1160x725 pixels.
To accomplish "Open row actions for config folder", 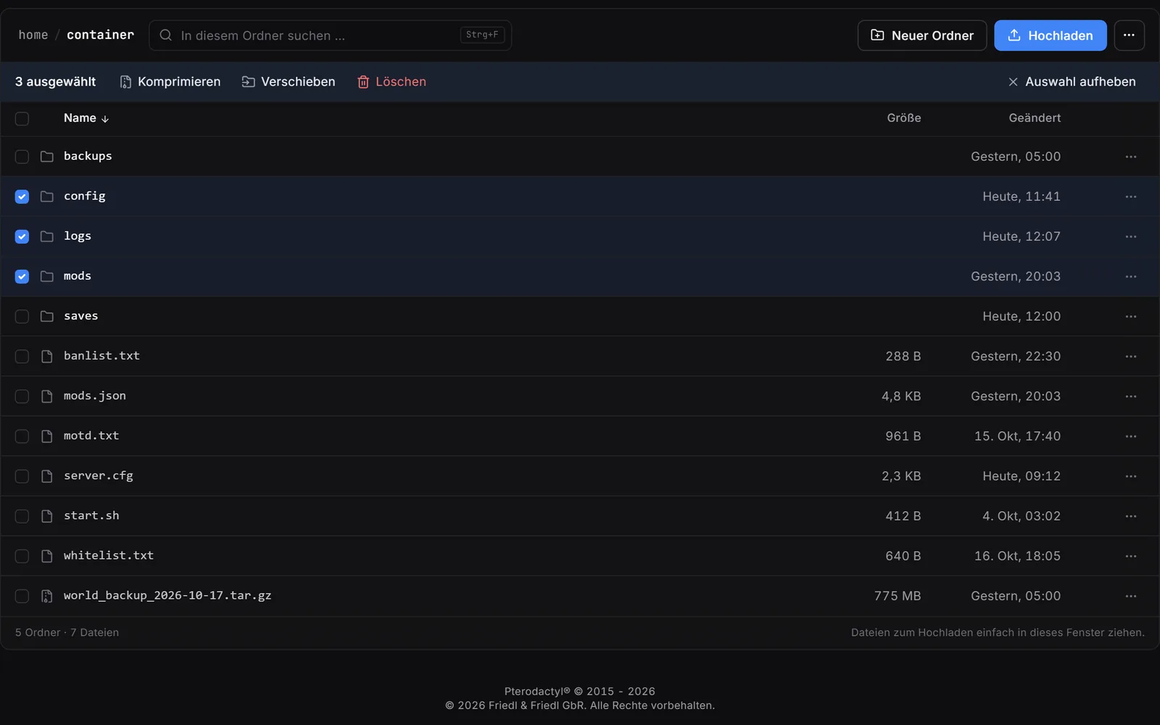I will tap(1131, 196).
